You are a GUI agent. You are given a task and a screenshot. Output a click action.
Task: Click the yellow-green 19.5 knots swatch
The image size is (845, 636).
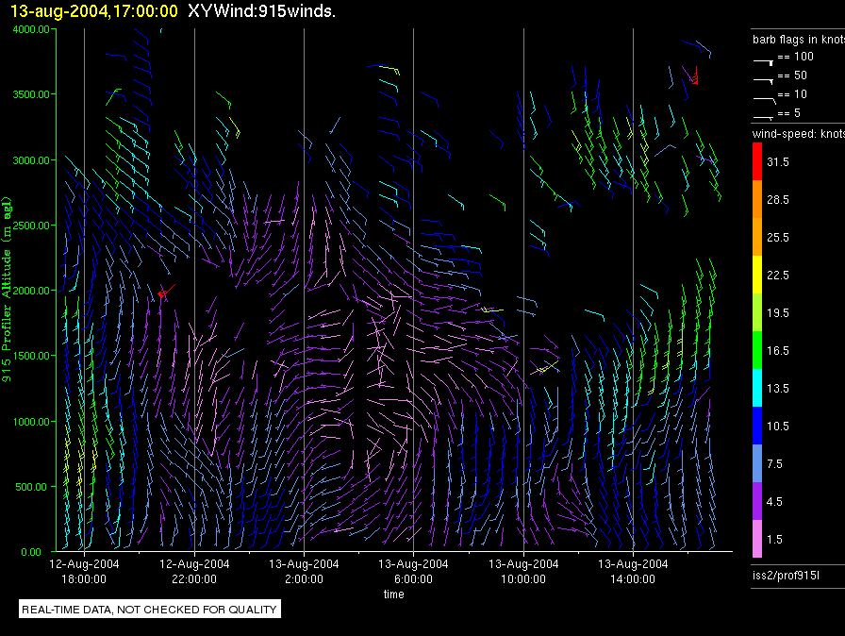point(757,312)
